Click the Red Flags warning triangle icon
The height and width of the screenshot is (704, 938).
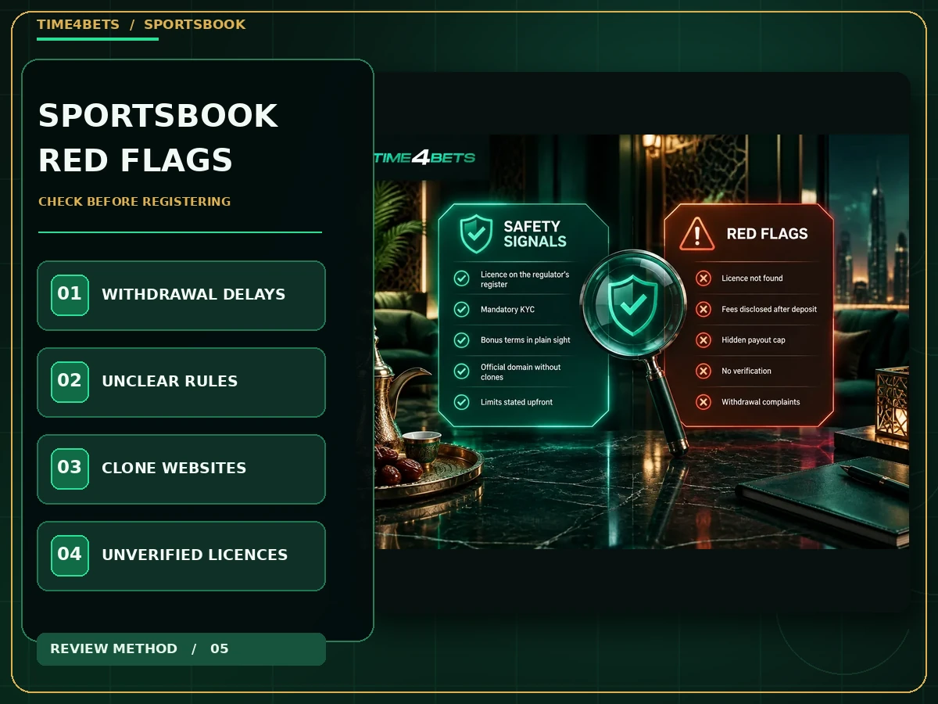point(696,233)
